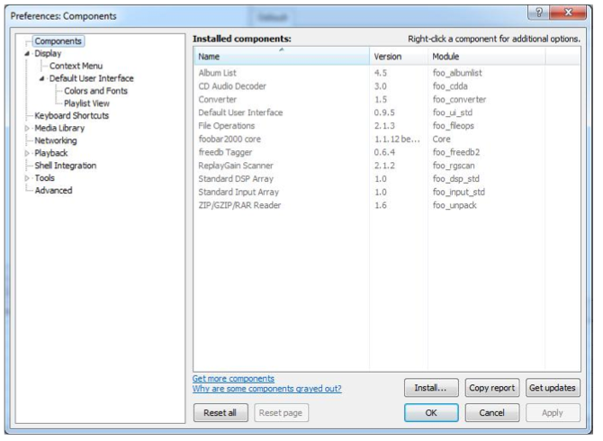Click the foo_converter module cell
Screen dimensions: 603x441
pos(459,100)
